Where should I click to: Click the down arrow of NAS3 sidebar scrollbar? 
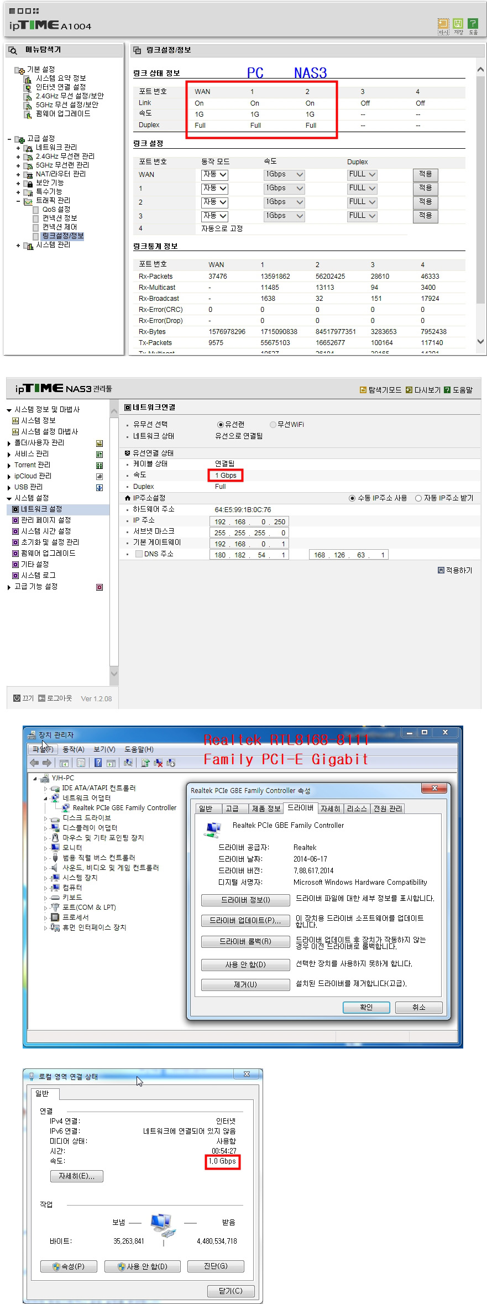click(x=114, y=674)
